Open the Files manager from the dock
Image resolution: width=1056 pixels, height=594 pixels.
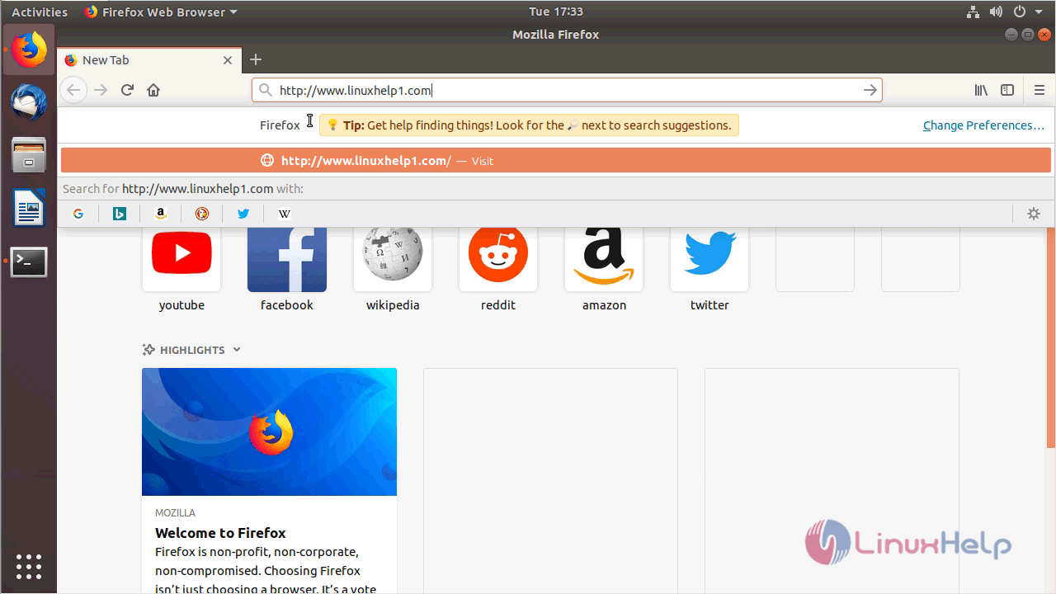click(x=29, y=155)
